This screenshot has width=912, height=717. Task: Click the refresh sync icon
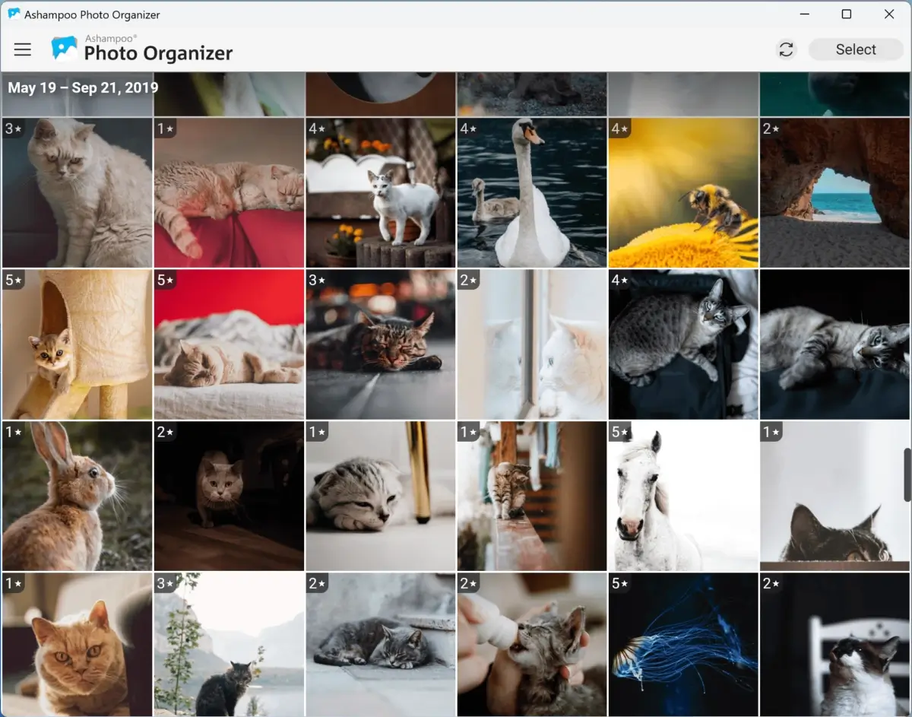point(786,49)
